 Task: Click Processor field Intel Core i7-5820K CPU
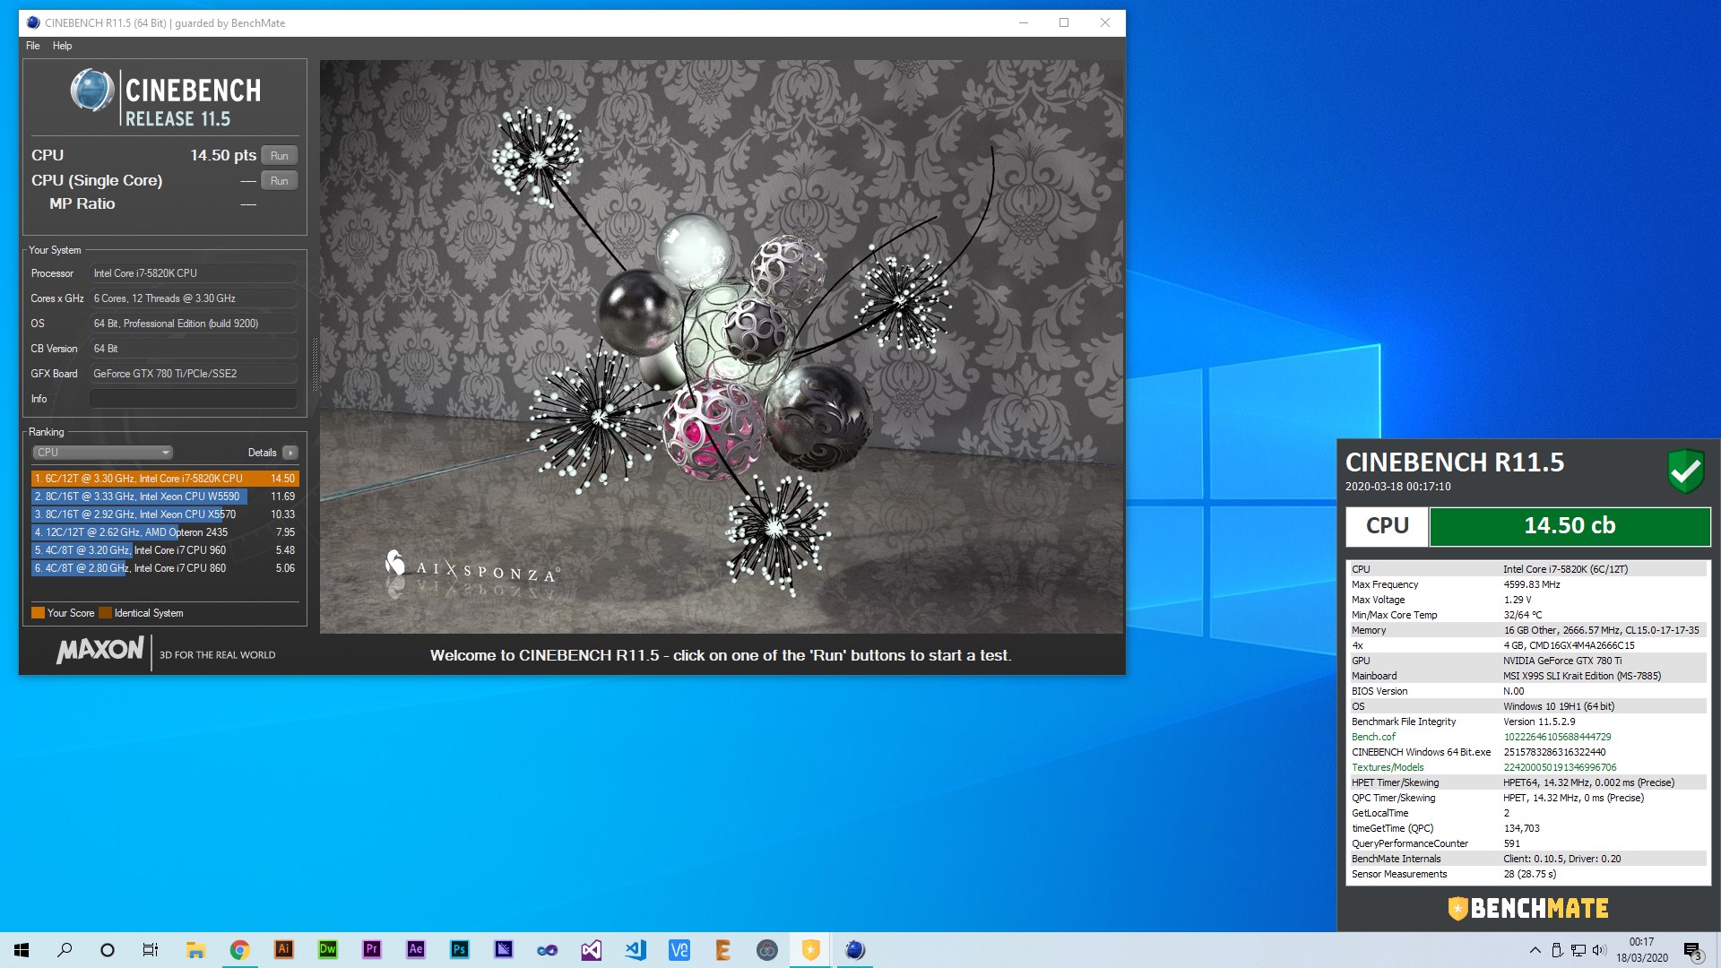click(194, 273)
